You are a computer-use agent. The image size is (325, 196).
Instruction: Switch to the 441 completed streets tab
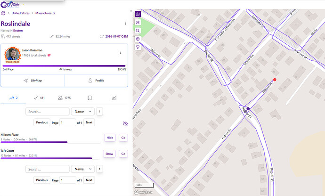[x=39, y=98]
